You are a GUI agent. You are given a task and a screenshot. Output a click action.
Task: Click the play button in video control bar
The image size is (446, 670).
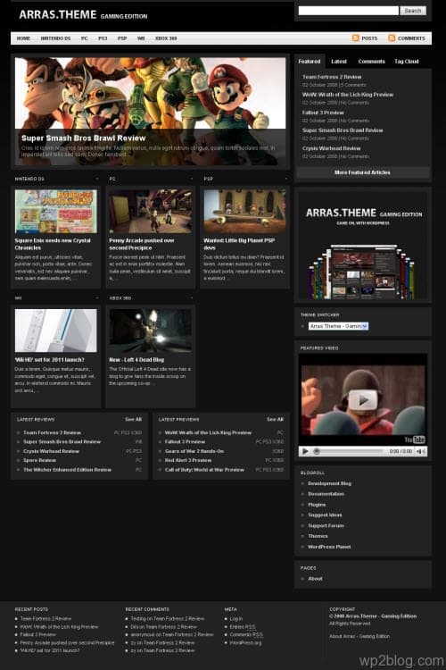305,451
